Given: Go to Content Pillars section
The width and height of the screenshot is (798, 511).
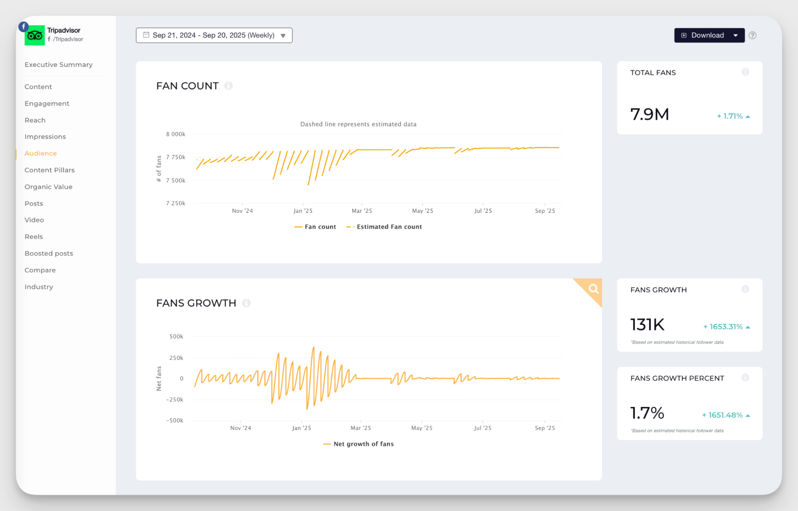Looking at the screenshot, I should 50,170.
